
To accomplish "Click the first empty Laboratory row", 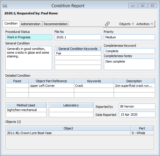I will tap(71, 110).
